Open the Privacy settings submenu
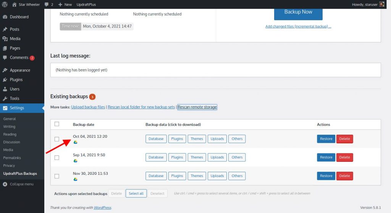 (x=9, y=166)
